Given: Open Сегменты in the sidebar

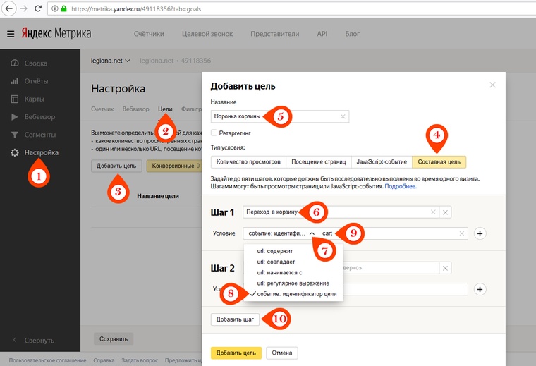Looking at the screenshot, I should point(39,134).
